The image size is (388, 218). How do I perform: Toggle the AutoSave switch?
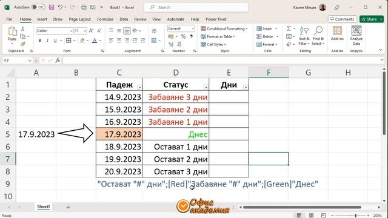[x=38, y=7]
